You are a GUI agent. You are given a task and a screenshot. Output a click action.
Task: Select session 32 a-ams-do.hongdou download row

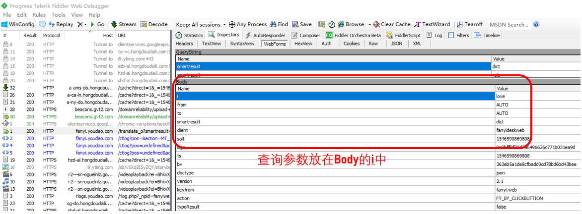(85, 88)
